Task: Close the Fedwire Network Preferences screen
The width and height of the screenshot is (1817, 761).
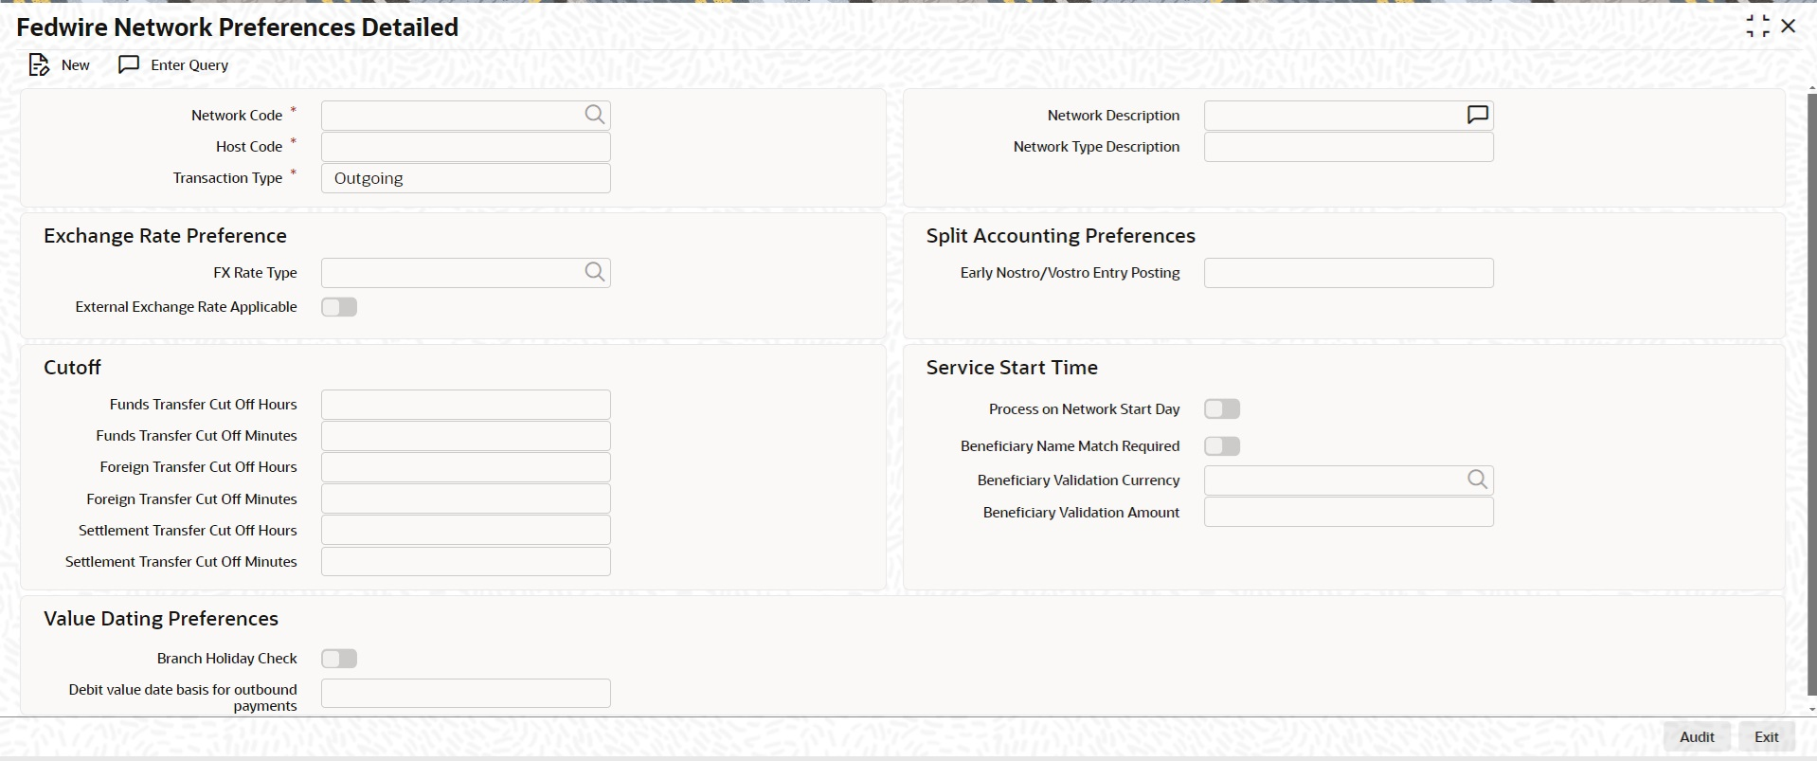Action: pyautogui.click(x=1789, y=27)
